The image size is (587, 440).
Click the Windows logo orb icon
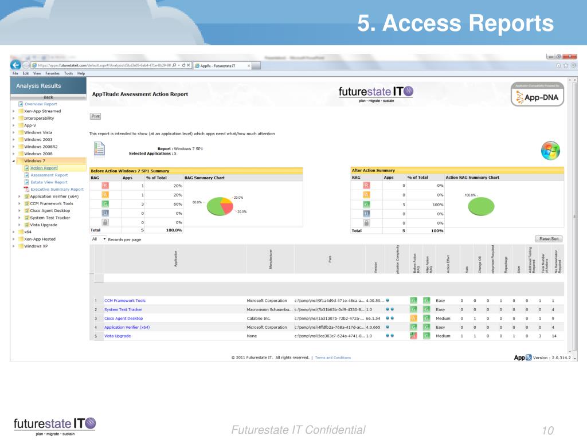[x=550, y=151]
